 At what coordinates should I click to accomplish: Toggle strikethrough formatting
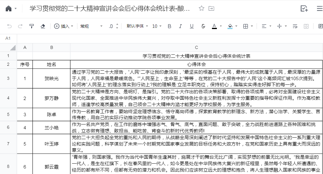click(203, 26)
